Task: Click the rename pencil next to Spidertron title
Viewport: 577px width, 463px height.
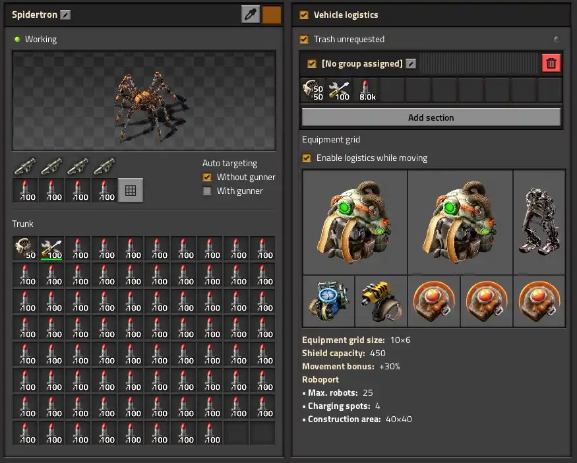Action: (x=65, y=15)
